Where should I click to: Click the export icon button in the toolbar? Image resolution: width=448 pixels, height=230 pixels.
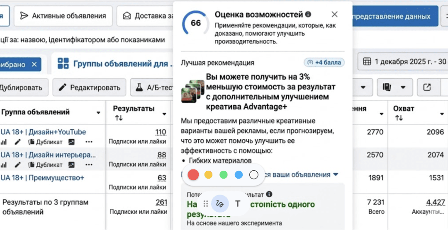click(x=427, y=87)
